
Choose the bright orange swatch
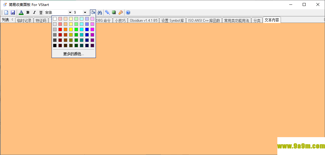[x=66, y=29]
